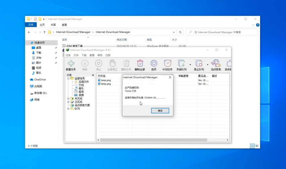Sort downloads by 文件名 column header
Image resolution: width=286 pixels, height=169 pixels.
[x=101, y=76]
